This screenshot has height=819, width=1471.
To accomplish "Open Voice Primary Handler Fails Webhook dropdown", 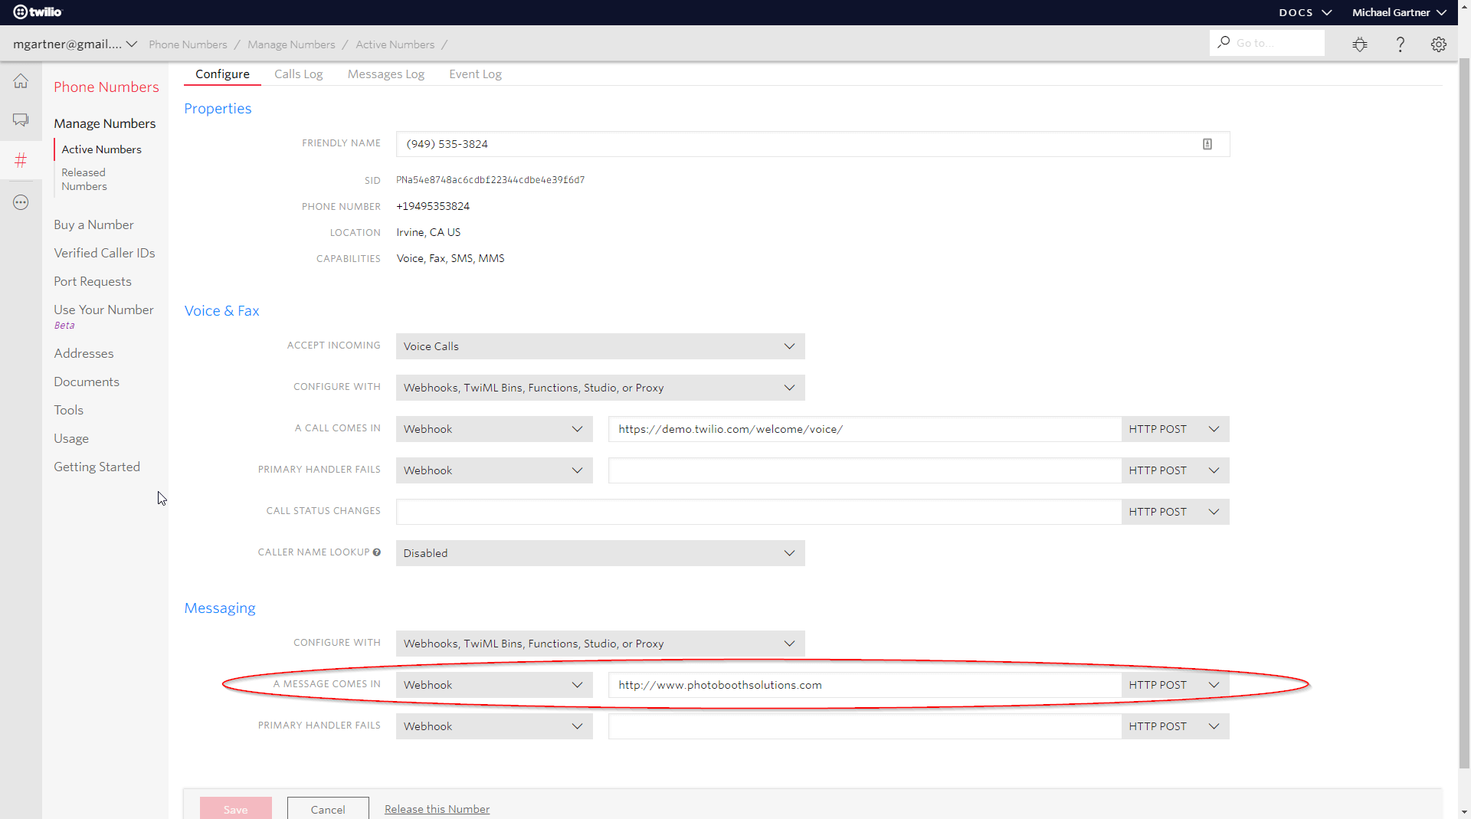I will click(x=494, y=470).
